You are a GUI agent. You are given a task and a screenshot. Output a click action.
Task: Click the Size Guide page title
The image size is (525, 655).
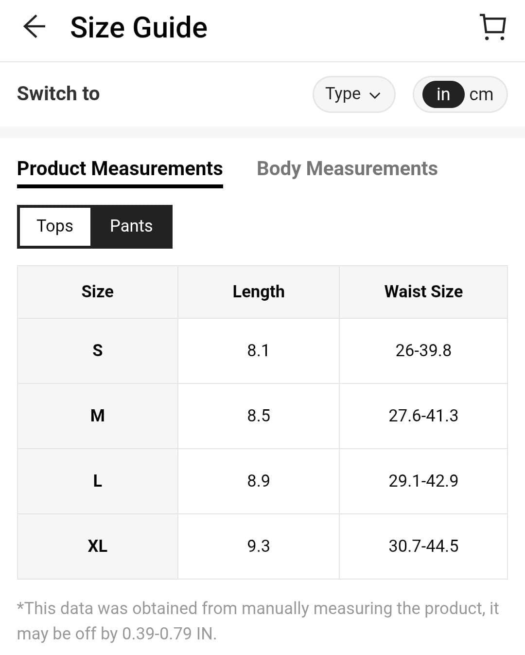(139, 27)
